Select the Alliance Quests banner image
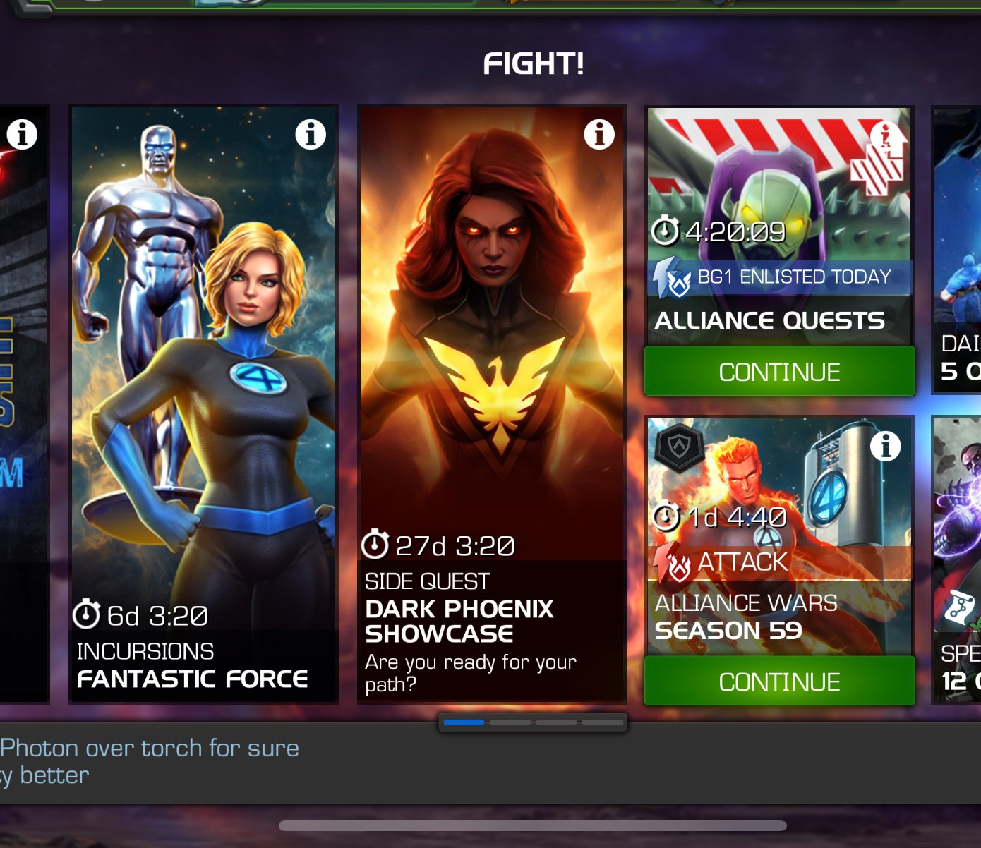This screenshot has height=848, width=981. tap(779, 226)
